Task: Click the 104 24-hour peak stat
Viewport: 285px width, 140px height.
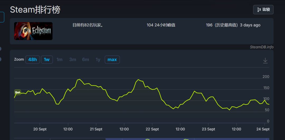Action: click(161, 25)
